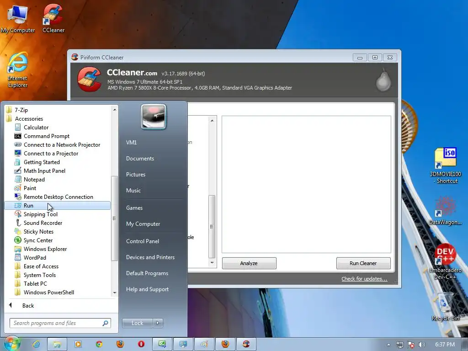Click the CCleaner taskbar button
Viewport: 468px width, 351px height.
[x=246, y=344]
